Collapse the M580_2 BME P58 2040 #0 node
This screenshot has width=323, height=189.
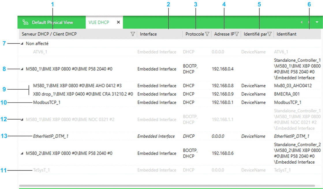[22, 154]
